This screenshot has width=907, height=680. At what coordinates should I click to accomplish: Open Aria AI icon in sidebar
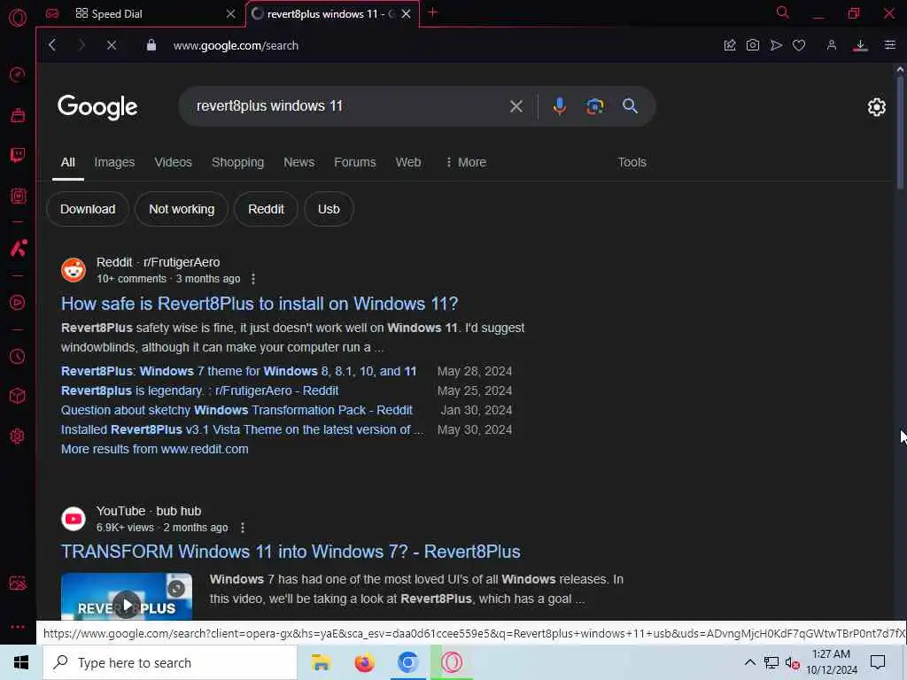(18, 248)
